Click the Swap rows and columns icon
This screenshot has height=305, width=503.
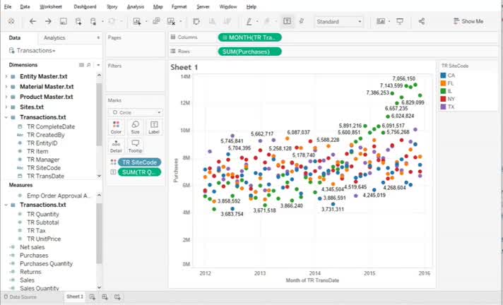pyautogui.click(x=196, y=21)
